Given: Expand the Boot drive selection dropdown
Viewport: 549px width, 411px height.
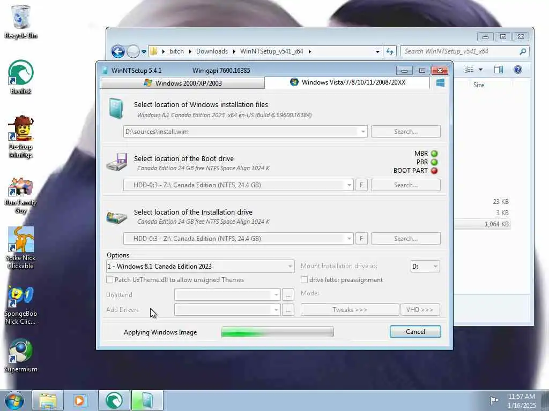Looking at the screenshot, I should coord(349,185).
